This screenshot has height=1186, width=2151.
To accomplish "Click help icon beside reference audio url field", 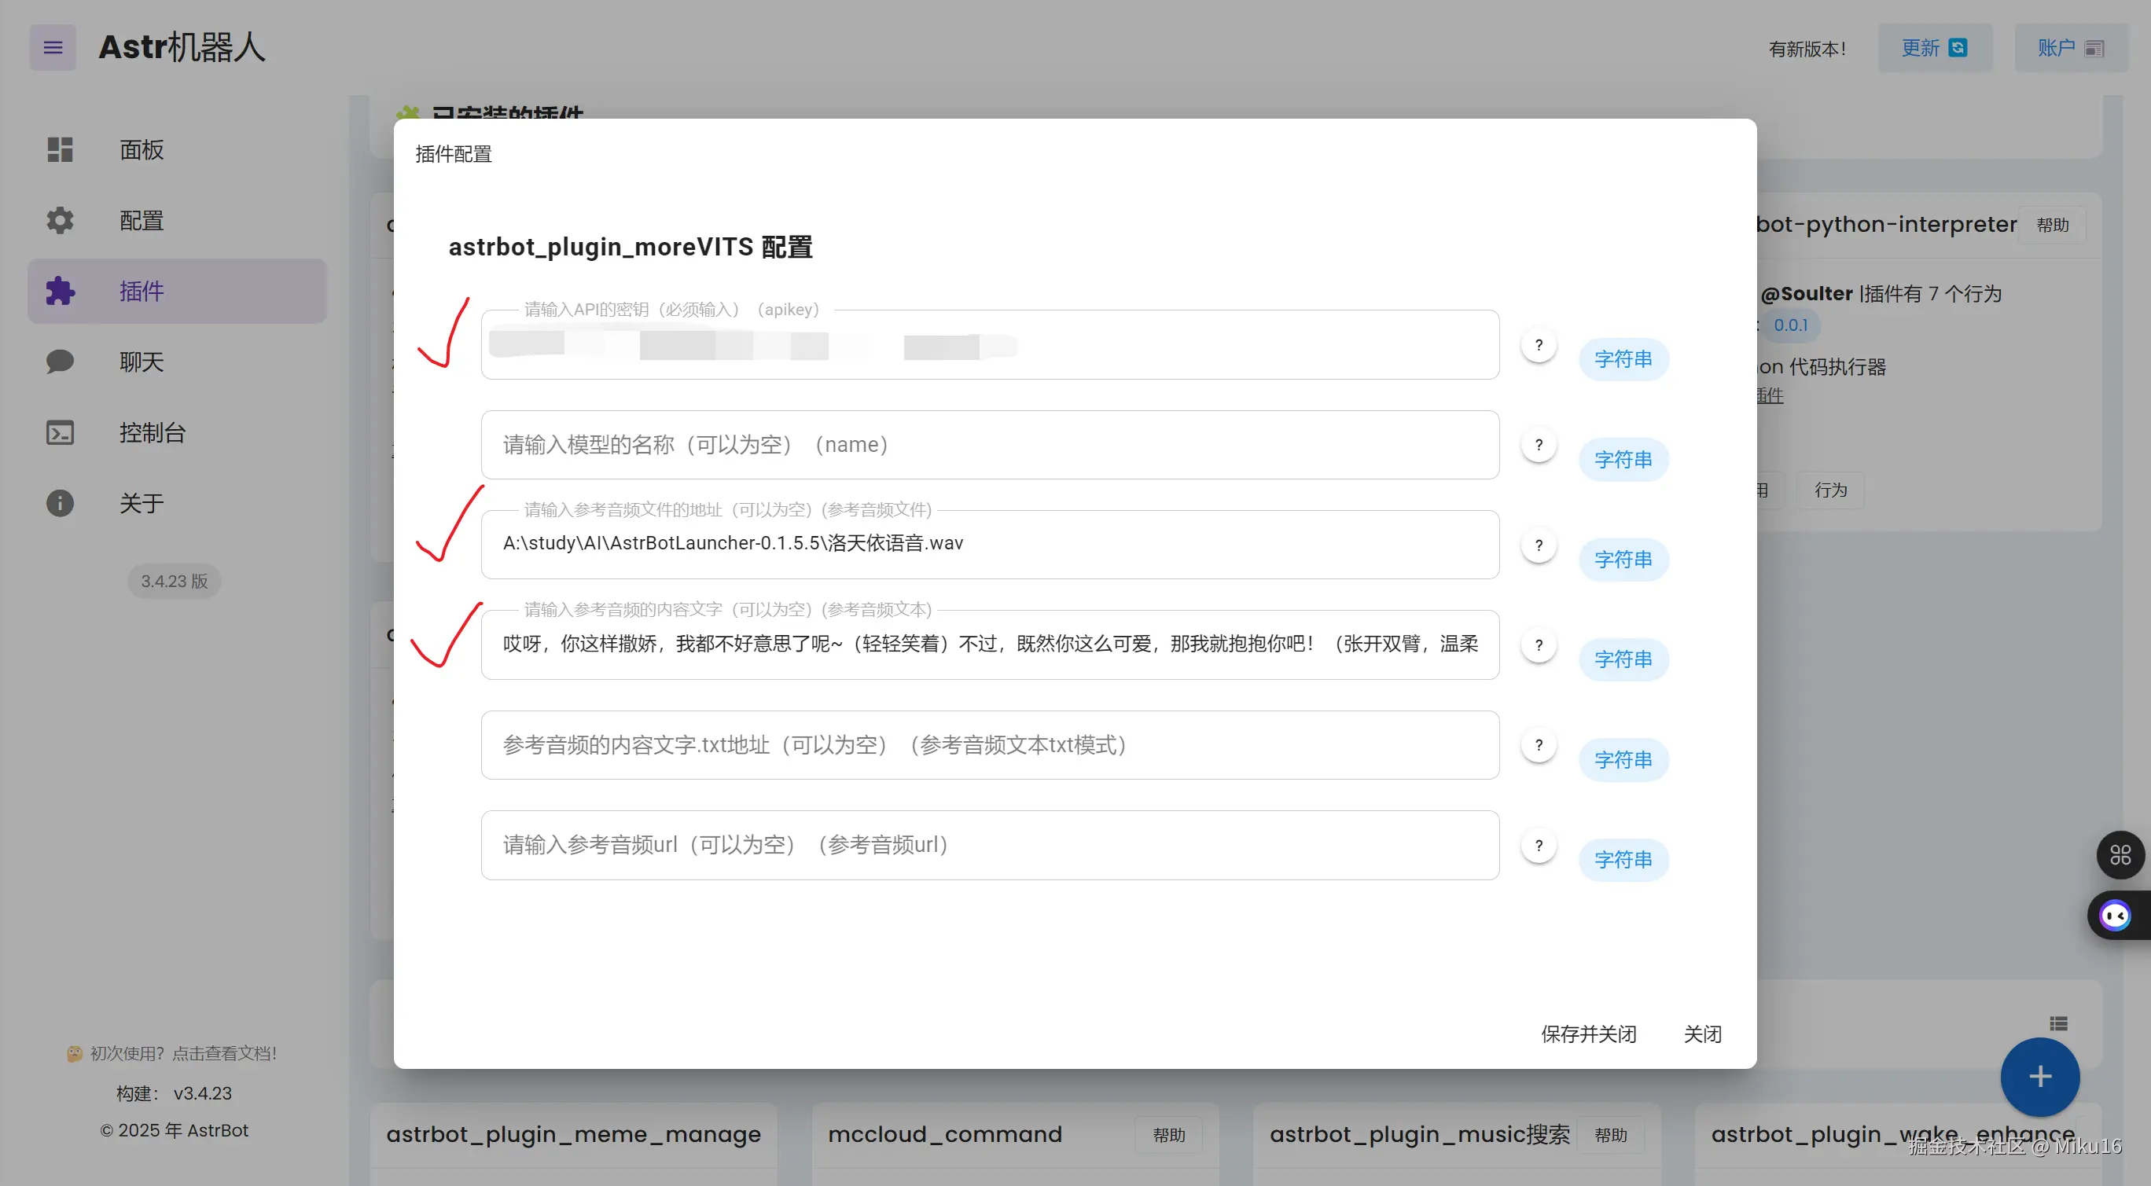I will [x=1538, y=846].
